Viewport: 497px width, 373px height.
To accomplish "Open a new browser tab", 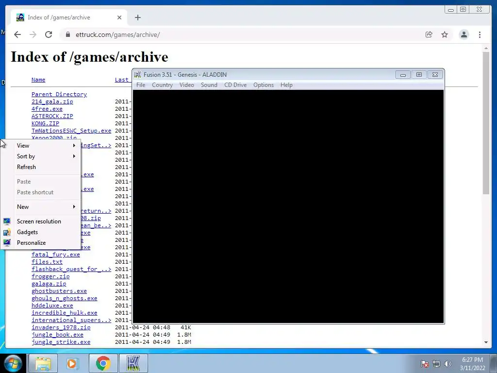I will pyautogui.click(x=137, y=17).
